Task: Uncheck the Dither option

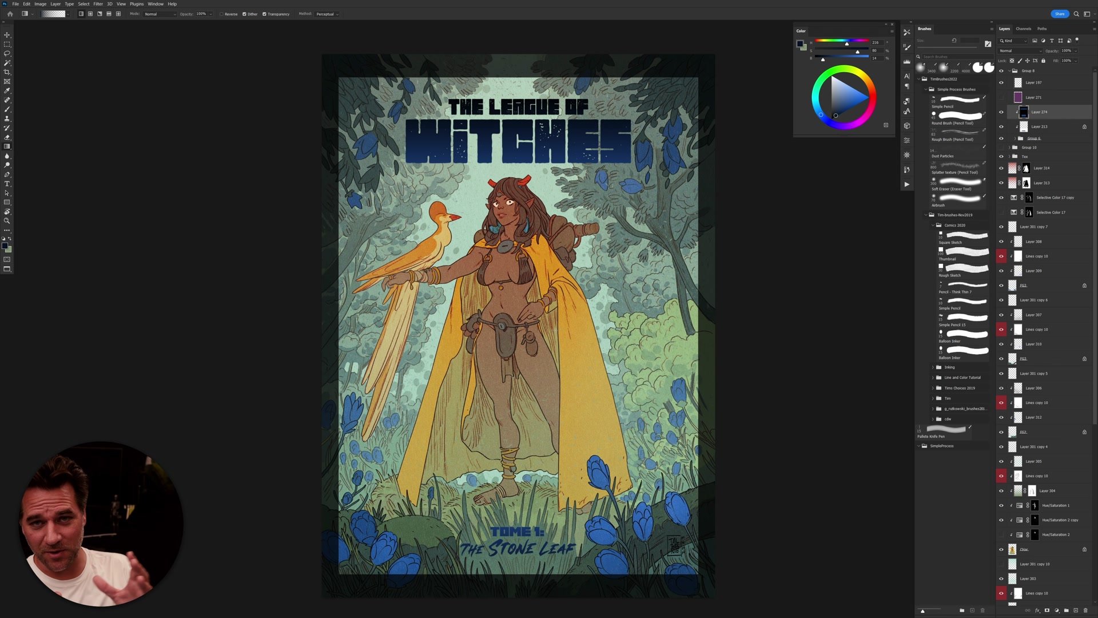Action: [244, 14]
